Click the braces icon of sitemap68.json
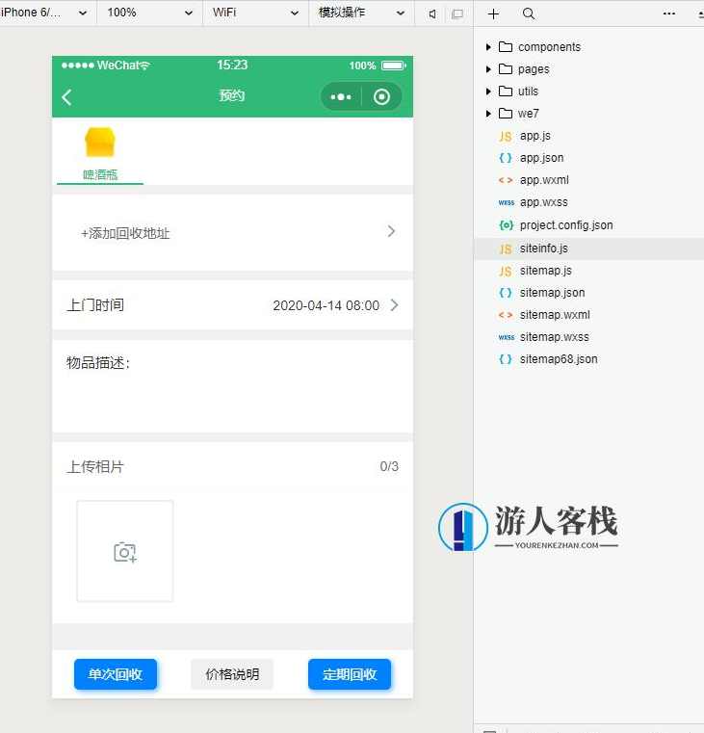 tap(506, 359)
